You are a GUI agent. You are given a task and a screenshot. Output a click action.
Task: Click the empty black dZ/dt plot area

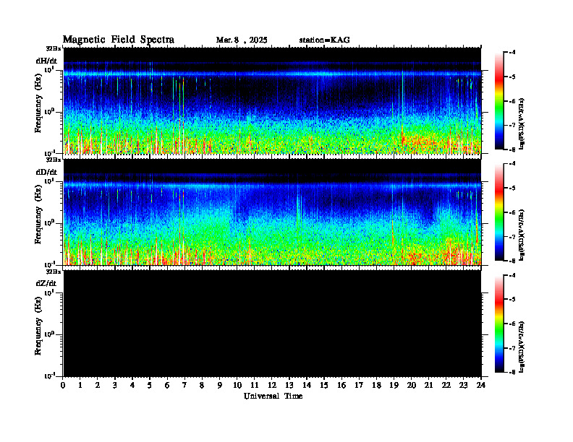[x=272, y=324]
